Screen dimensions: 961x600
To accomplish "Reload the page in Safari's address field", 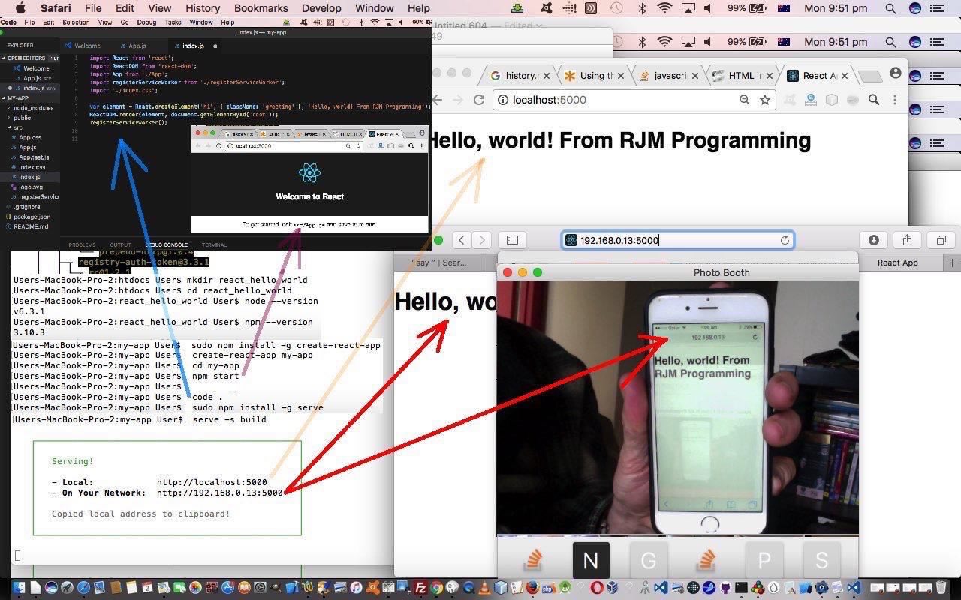I will 785,240.
